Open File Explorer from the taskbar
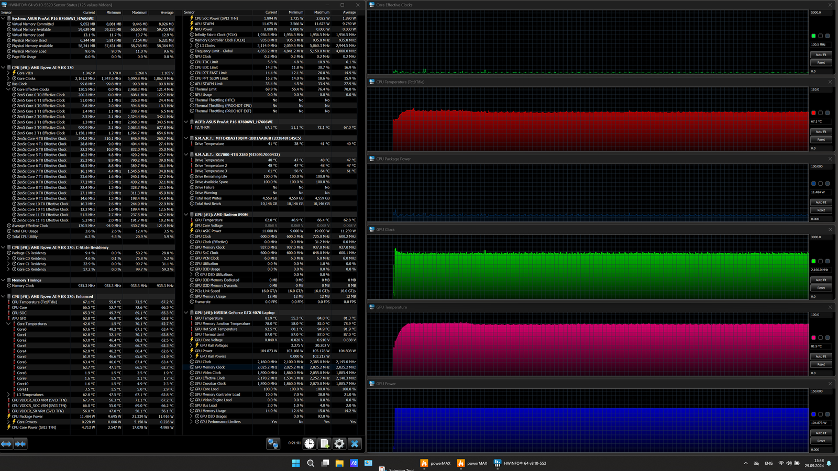 pyautogui.click(x=339, y=463)
